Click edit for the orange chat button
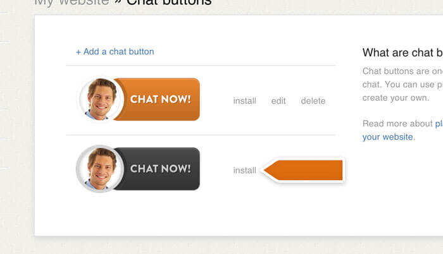The image size is (443, 254). tap(278, 100)
